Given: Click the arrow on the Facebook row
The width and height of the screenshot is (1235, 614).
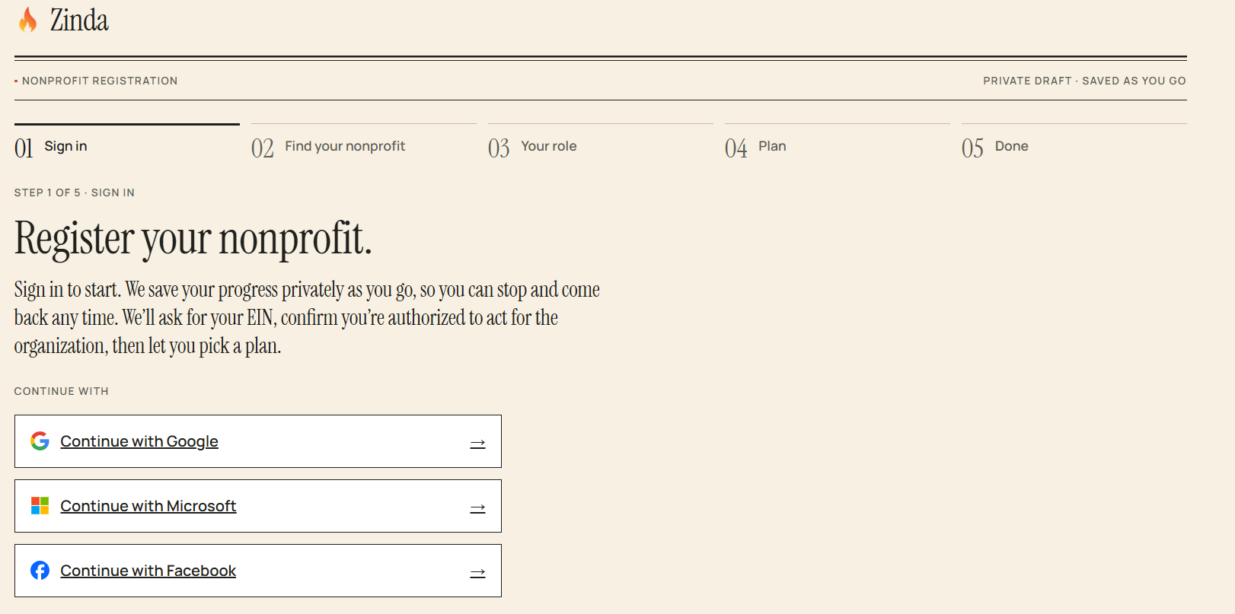Looking at the screenshot, I should [x=477, y=573].
